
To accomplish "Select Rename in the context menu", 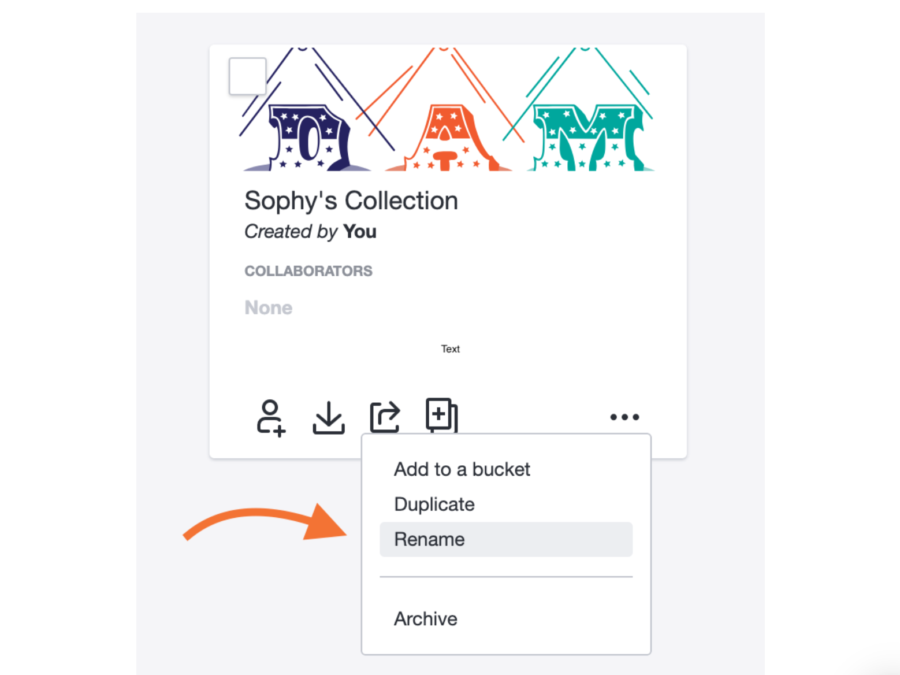I will point(506,539).
